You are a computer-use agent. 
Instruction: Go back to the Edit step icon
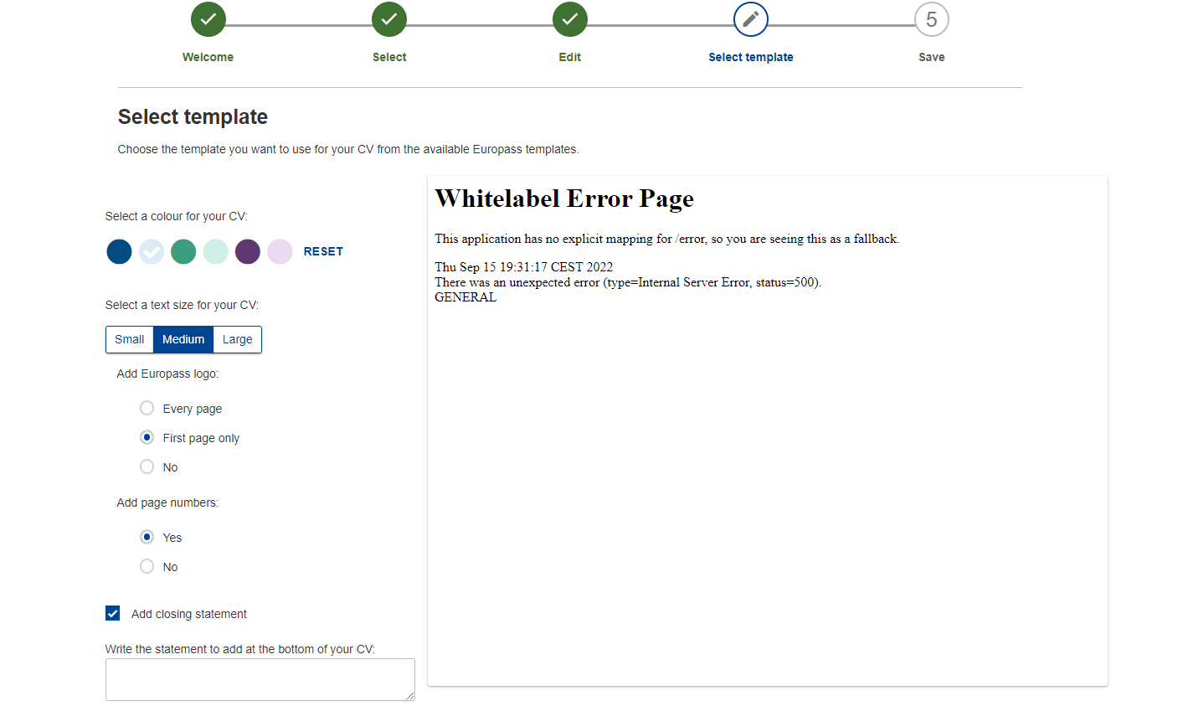pyautogui.click(x=570, y=19)
